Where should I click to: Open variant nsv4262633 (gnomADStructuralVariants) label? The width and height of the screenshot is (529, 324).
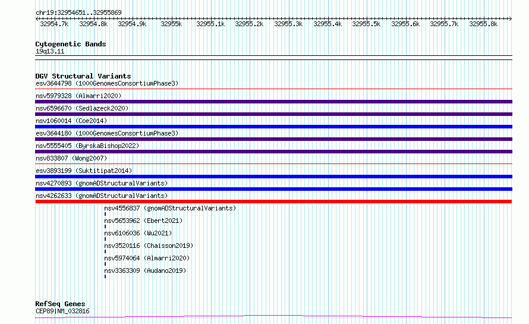pos(102,196)
